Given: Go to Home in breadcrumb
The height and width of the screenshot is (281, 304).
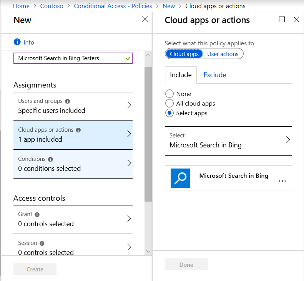Looking at the screenshot, I should 21,6.
